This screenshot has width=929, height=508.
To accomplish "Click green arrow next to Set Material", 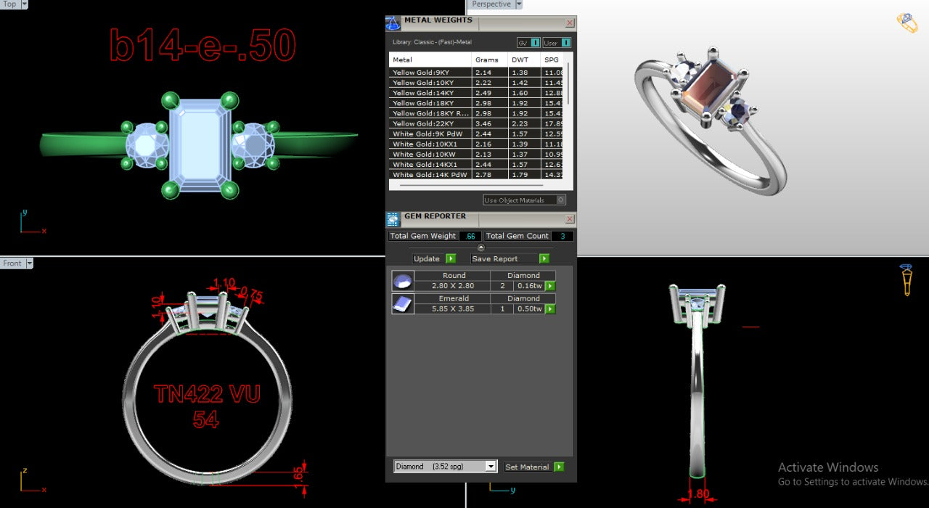I will click(559, 467).
